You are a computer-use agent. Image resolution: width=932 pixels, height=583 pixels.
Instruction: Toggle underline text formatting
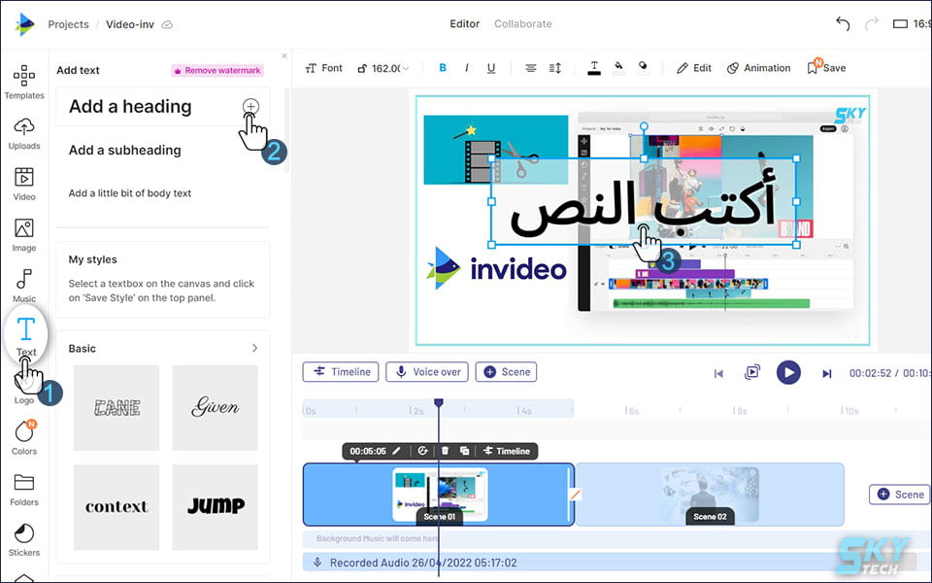point(491,68)
